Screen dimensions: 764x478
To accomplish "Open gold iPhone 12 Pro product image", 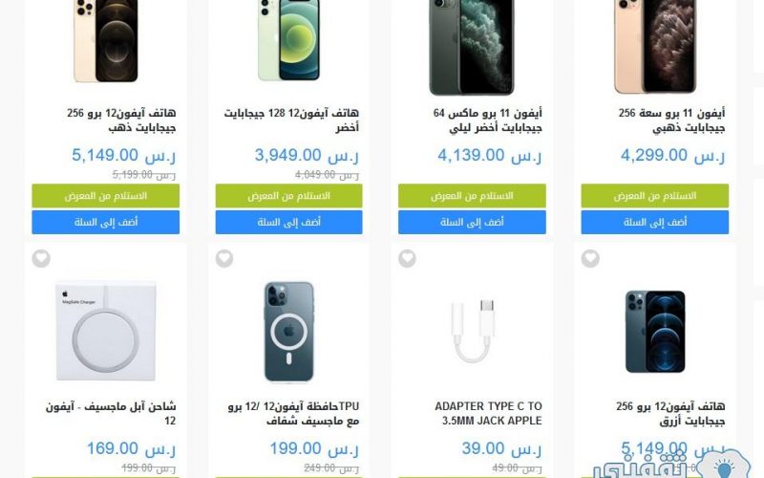I will tap(106, 41).
